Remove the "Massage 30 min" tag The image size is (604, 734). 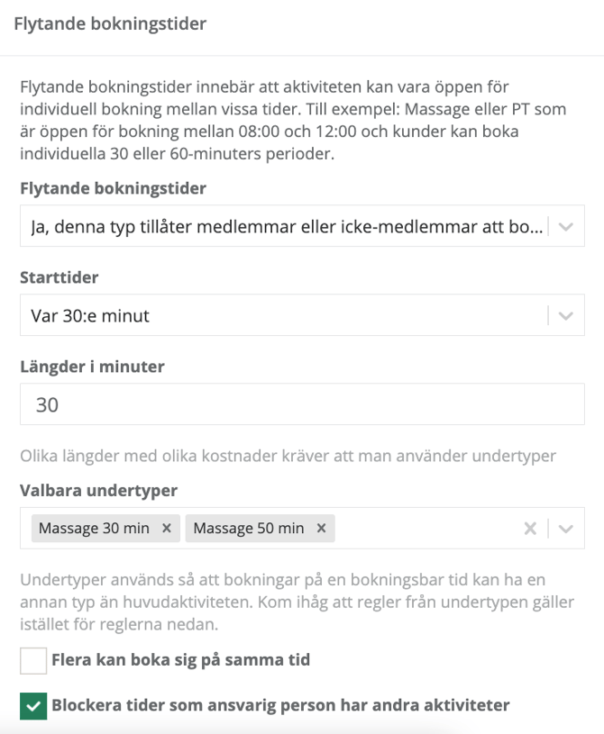[165, 530]
